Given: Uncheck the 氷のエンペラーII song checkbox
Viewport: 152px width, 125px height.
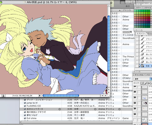Looking at the screenshot, I should tap(25, 109).
